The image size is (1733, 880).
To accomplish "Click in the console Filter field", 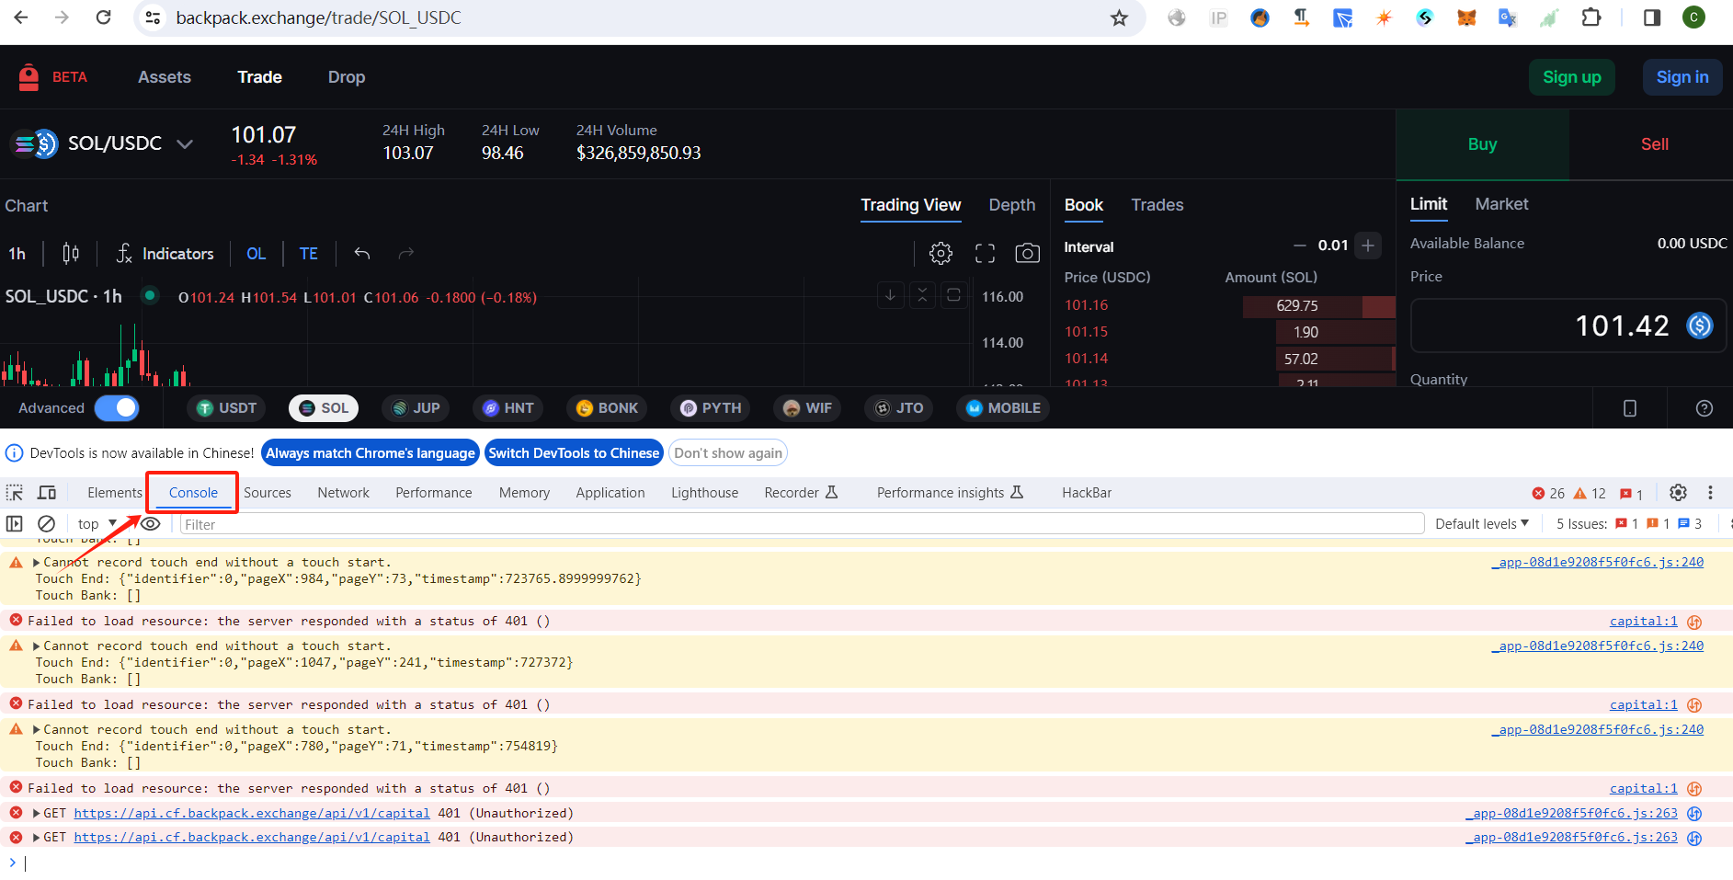I will tap(802, 524).
